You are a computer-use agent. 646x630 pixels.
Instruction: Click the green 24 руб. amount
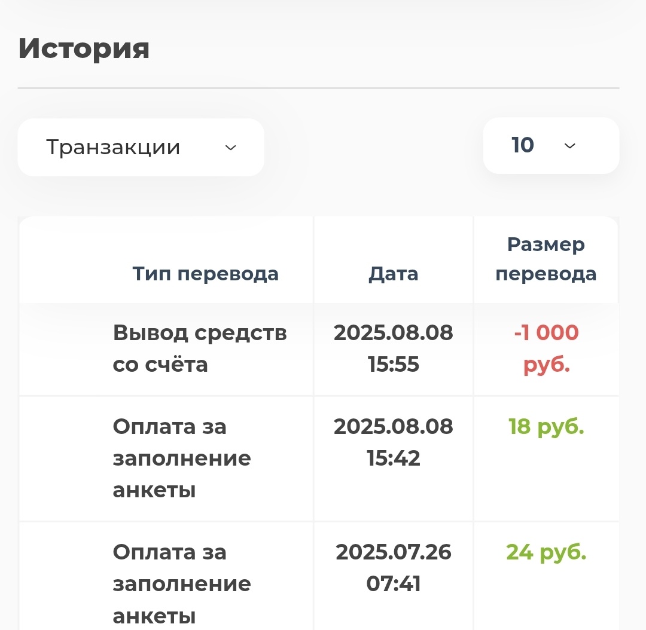pos(546,552)
